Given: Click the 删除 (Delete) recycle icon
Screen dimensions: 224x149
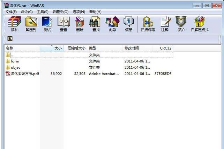Looking at the screenshot, I should [x=80, y=22].
